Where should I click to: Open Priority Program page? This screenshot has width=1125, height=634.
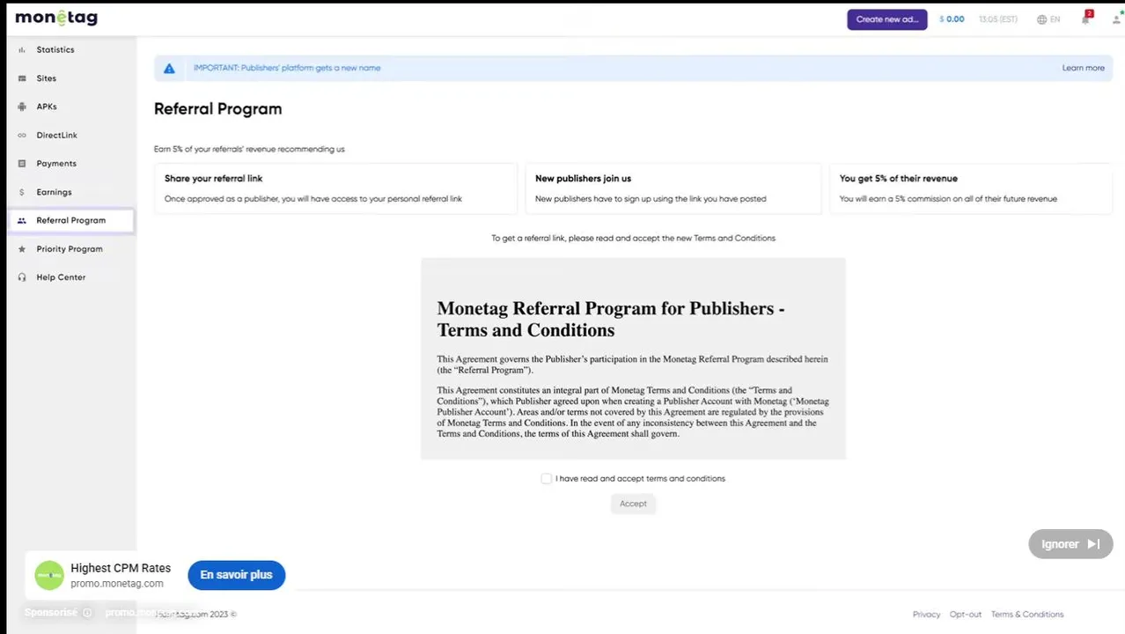point(70,249)
